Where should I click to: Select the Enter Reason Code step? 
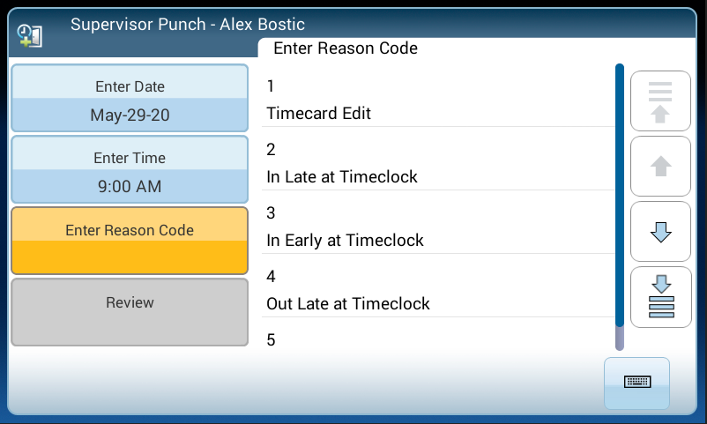[x=130, y=240]
